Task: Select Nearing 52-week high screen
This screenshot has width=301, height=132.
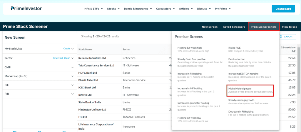Action: (193, 49)
